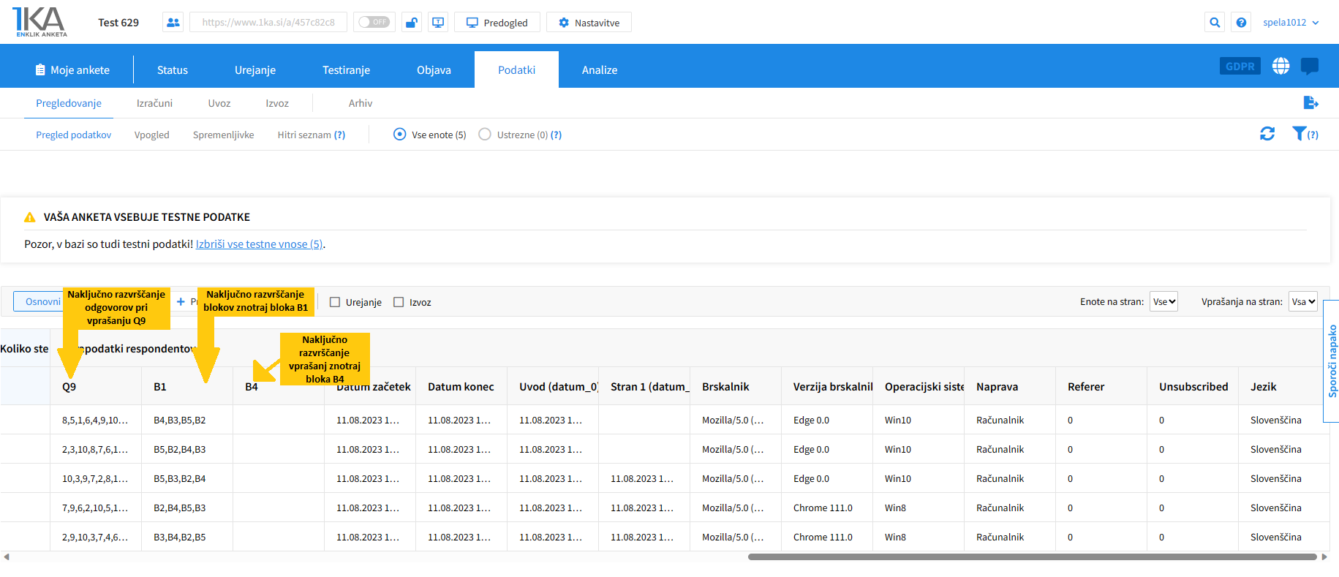
Task: Open Spremenljivke view
Action: [223, 135]
